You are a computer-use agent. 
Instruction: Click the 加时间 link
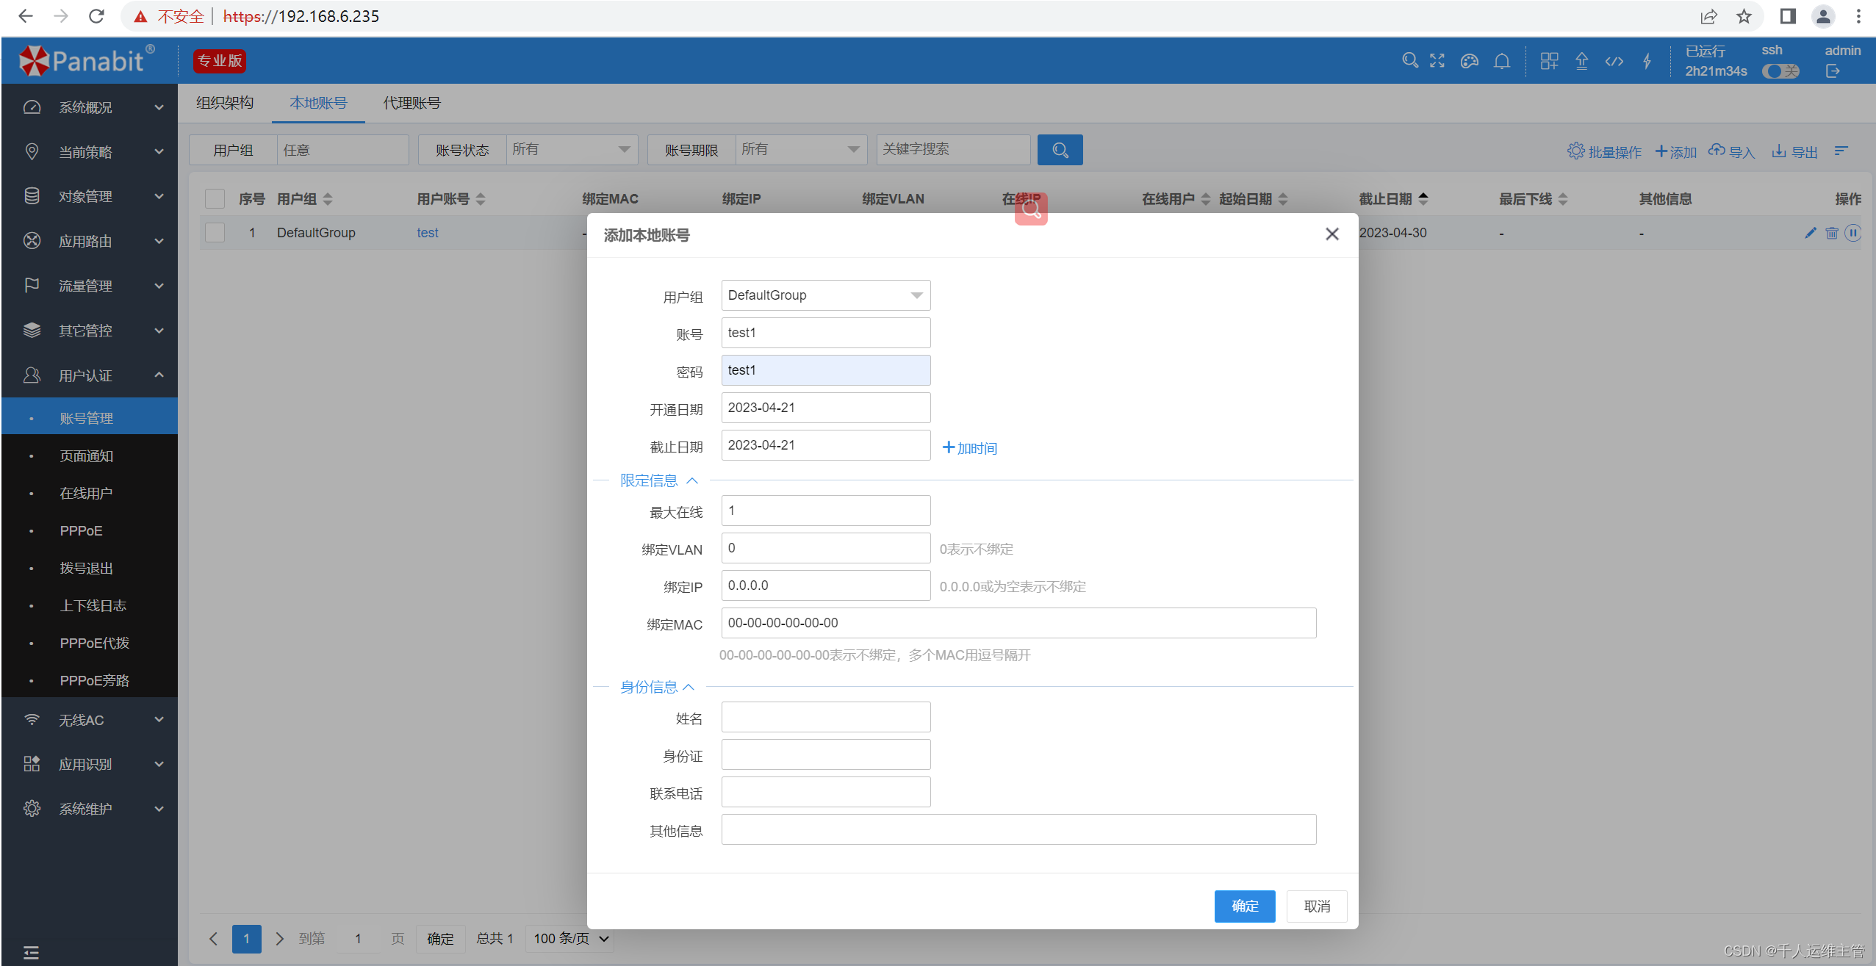pyautogui.click(x=969, y=448)
